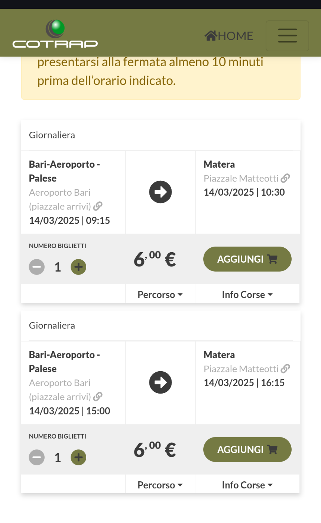The width and height of the screenshot is (321, 523).
Task: Expand Percorso dropdown for 15:00 trip
Action: [160, 485]
